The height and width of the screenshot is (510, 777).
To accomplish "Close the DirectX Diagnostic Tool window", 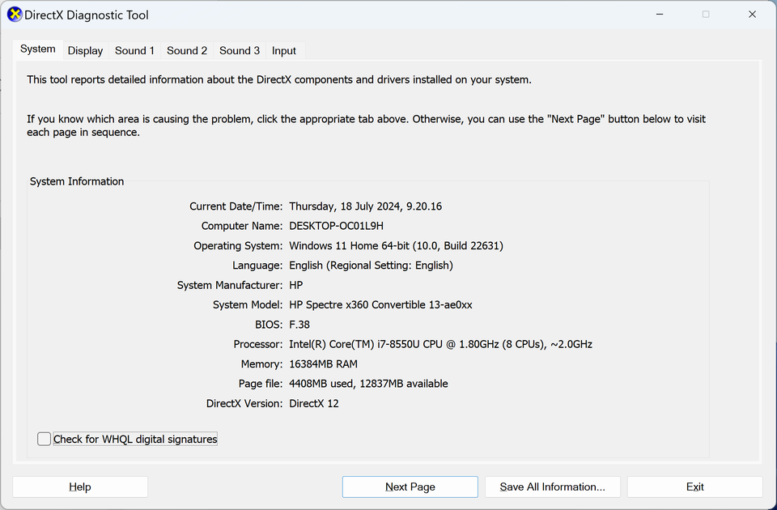I will (752, 15).
